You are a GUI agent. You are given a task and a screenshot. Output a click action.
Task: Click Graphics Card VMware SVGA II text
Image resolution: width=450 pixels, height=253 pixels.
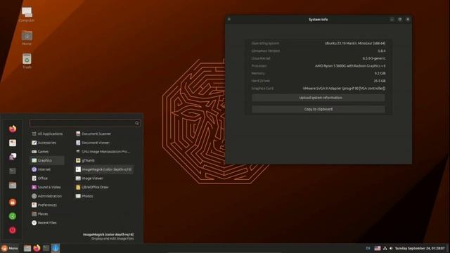click(344, 89)
